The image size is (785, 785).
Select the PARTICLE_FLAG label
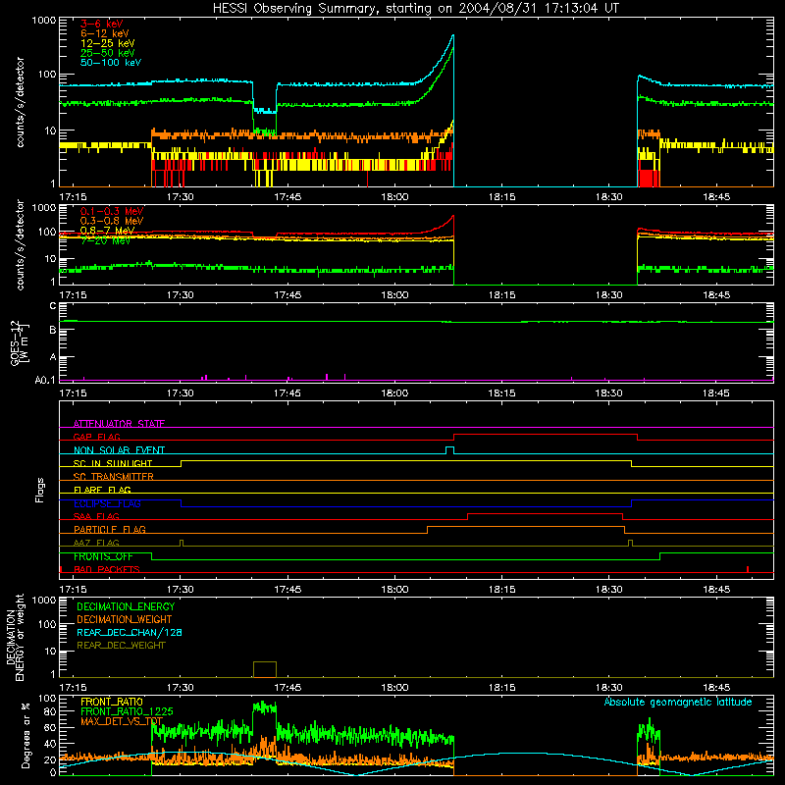tap(110, 529)
